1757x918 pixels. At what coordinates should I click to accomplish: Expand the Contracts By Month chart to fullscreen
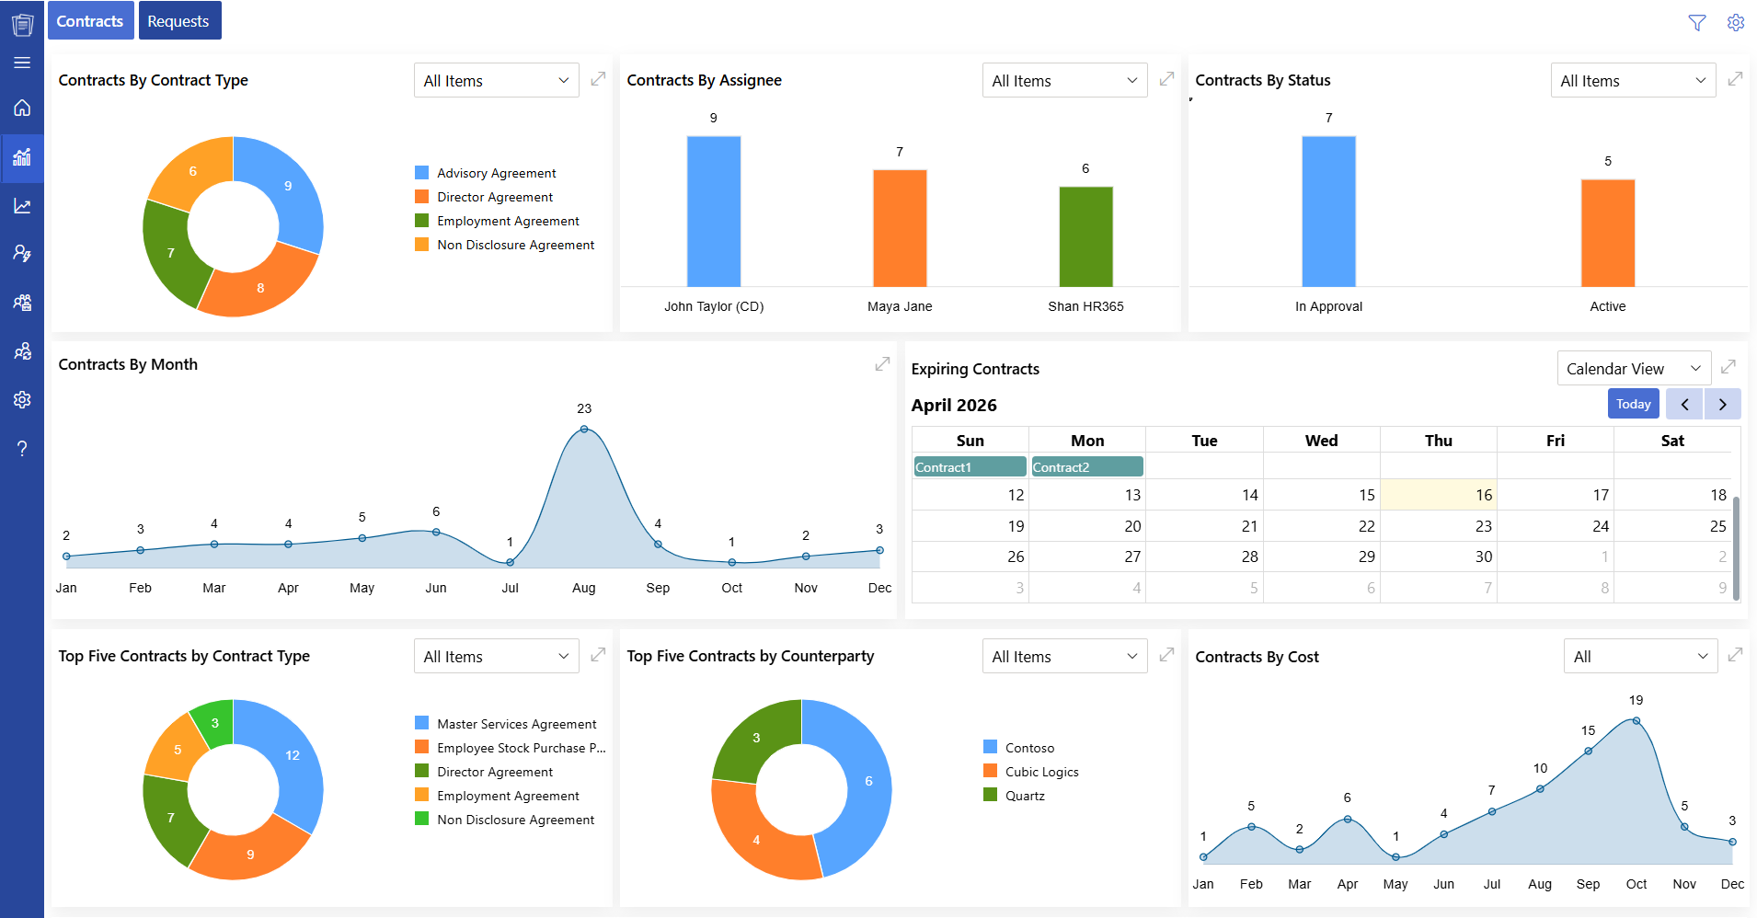pyautogui.click(x=882, y=364)
